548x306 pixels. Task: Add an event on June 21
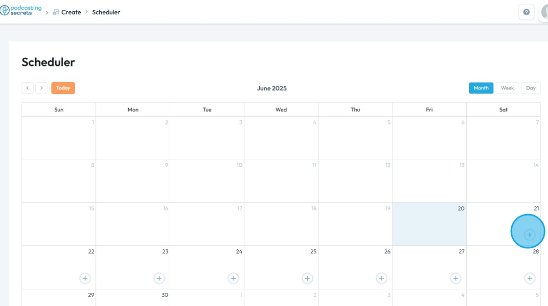click(x=529, y=235)
